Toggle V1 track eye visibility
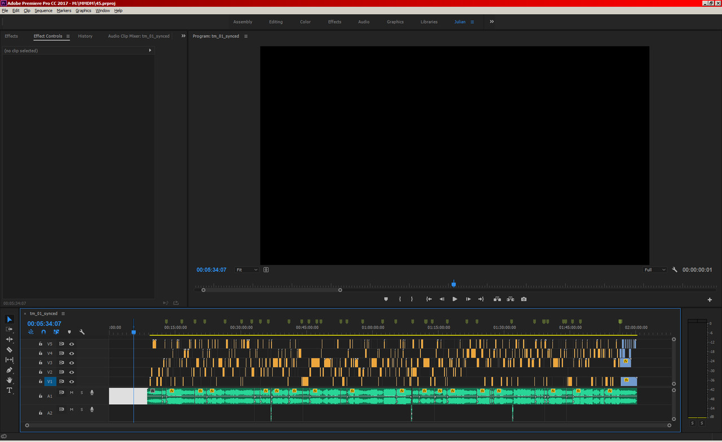This screenshot has width=722, height=442. (x=72, y=382)
